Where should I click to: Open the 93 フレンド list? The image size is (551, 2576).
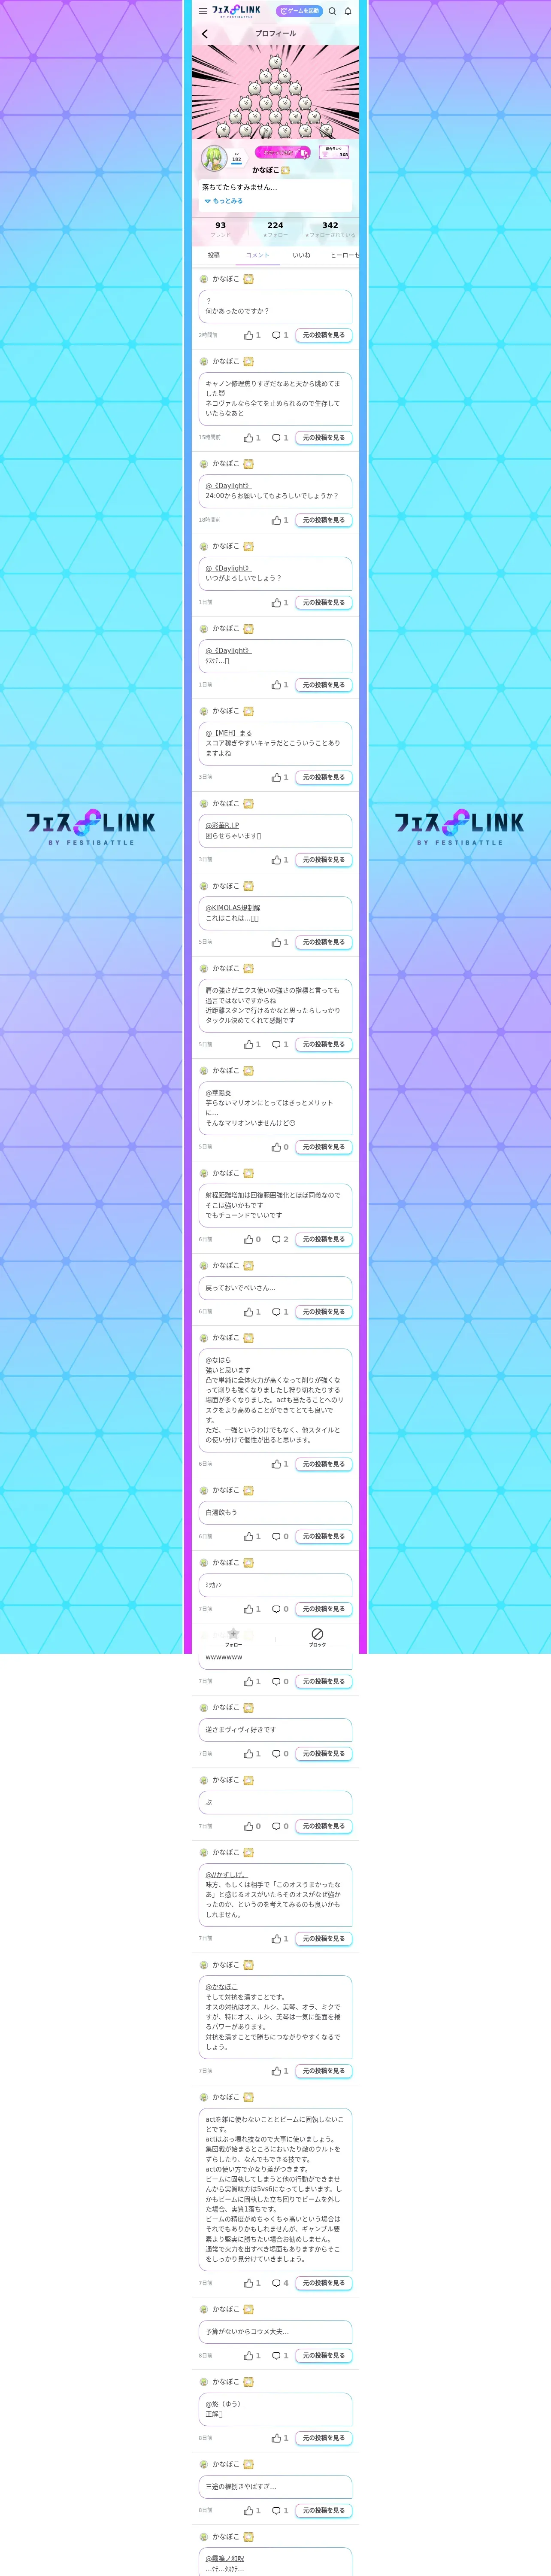pyautogui.click(x=220, y=229)
